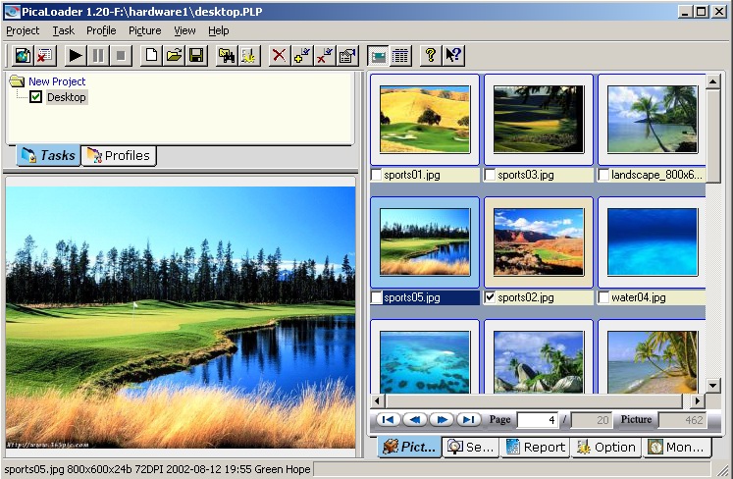Screen dimensions: 733x479
Task: Save project with floppy disk icon
Action: 196,55
